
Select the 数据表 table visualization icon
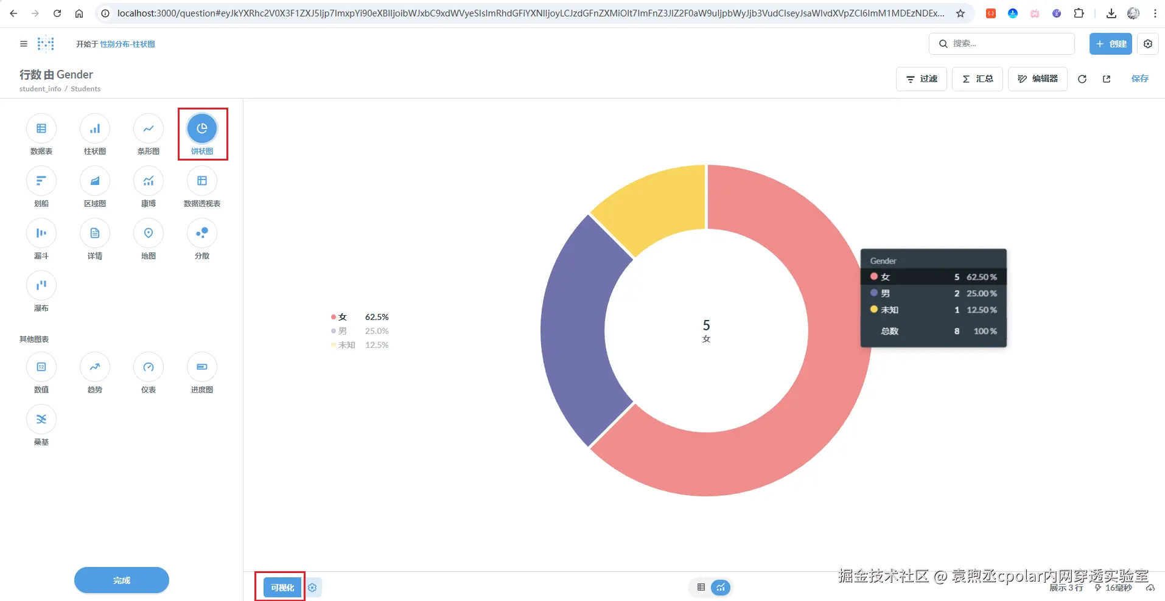click(x=41, y=128)
